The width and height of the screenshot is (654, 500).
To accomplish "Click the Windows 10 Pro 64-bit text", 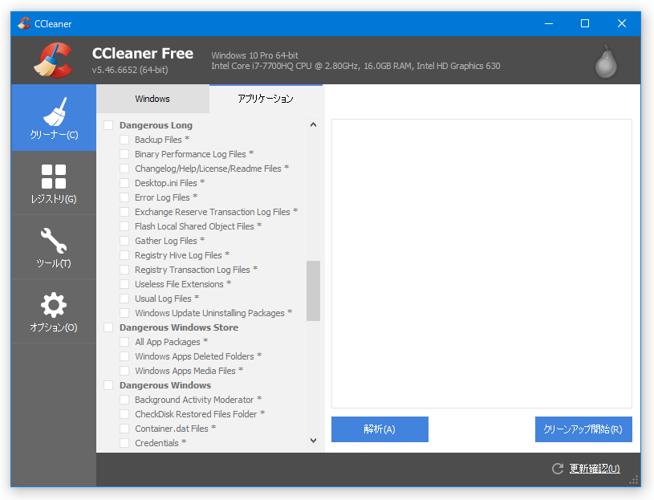I will tap(255, 55).
